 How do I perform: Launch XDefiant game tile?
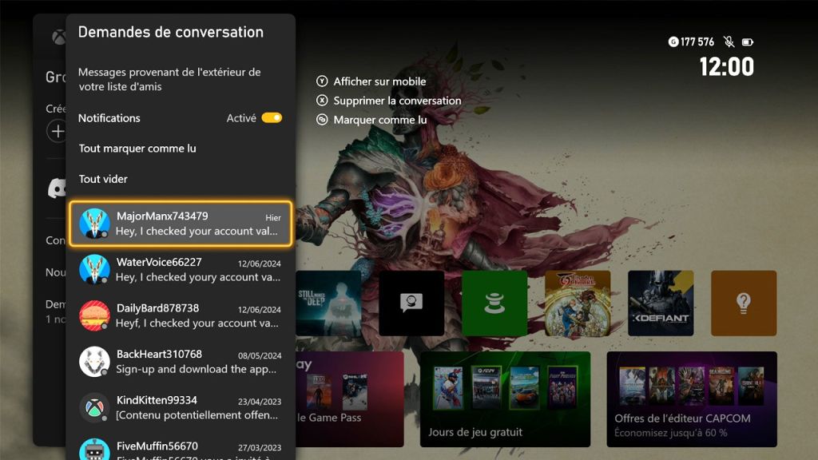coord(661,303)
